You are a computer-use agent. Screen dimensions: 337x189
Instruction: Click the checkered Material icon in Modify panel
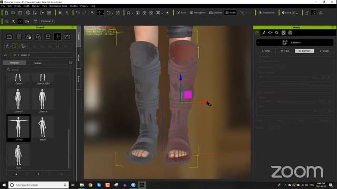tap(283, 33)
